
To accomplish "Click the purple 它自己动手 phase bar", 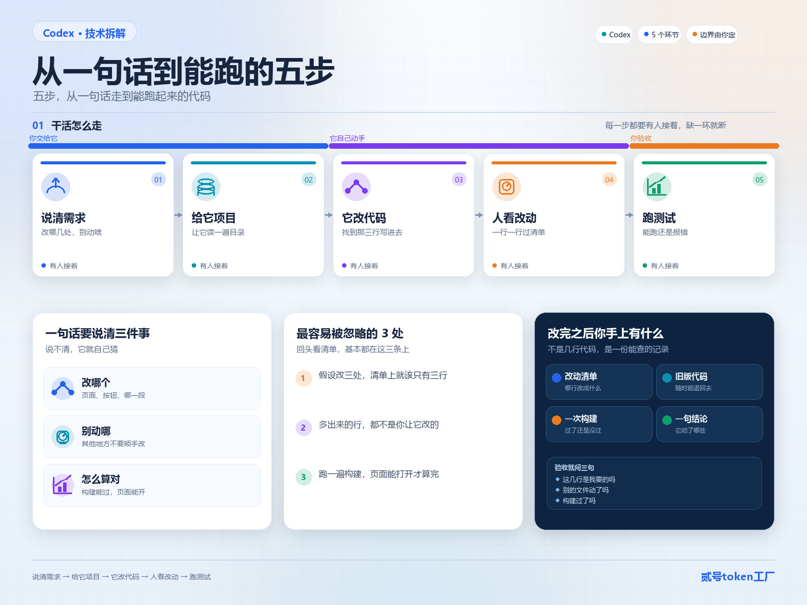I will click(479, 146).
